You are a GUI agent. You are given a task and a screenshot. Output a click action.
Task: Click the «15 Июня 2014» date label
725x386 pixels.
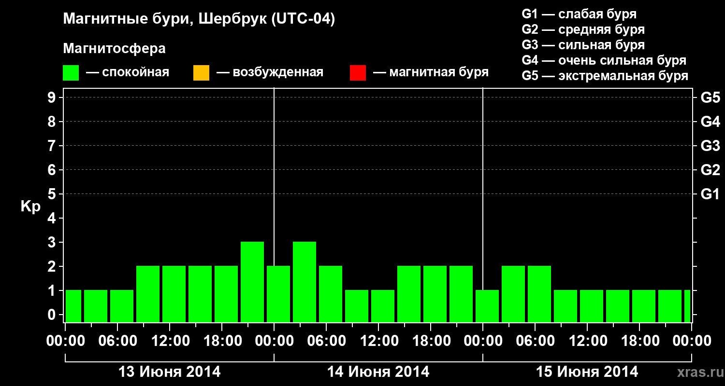pos(587,372)
